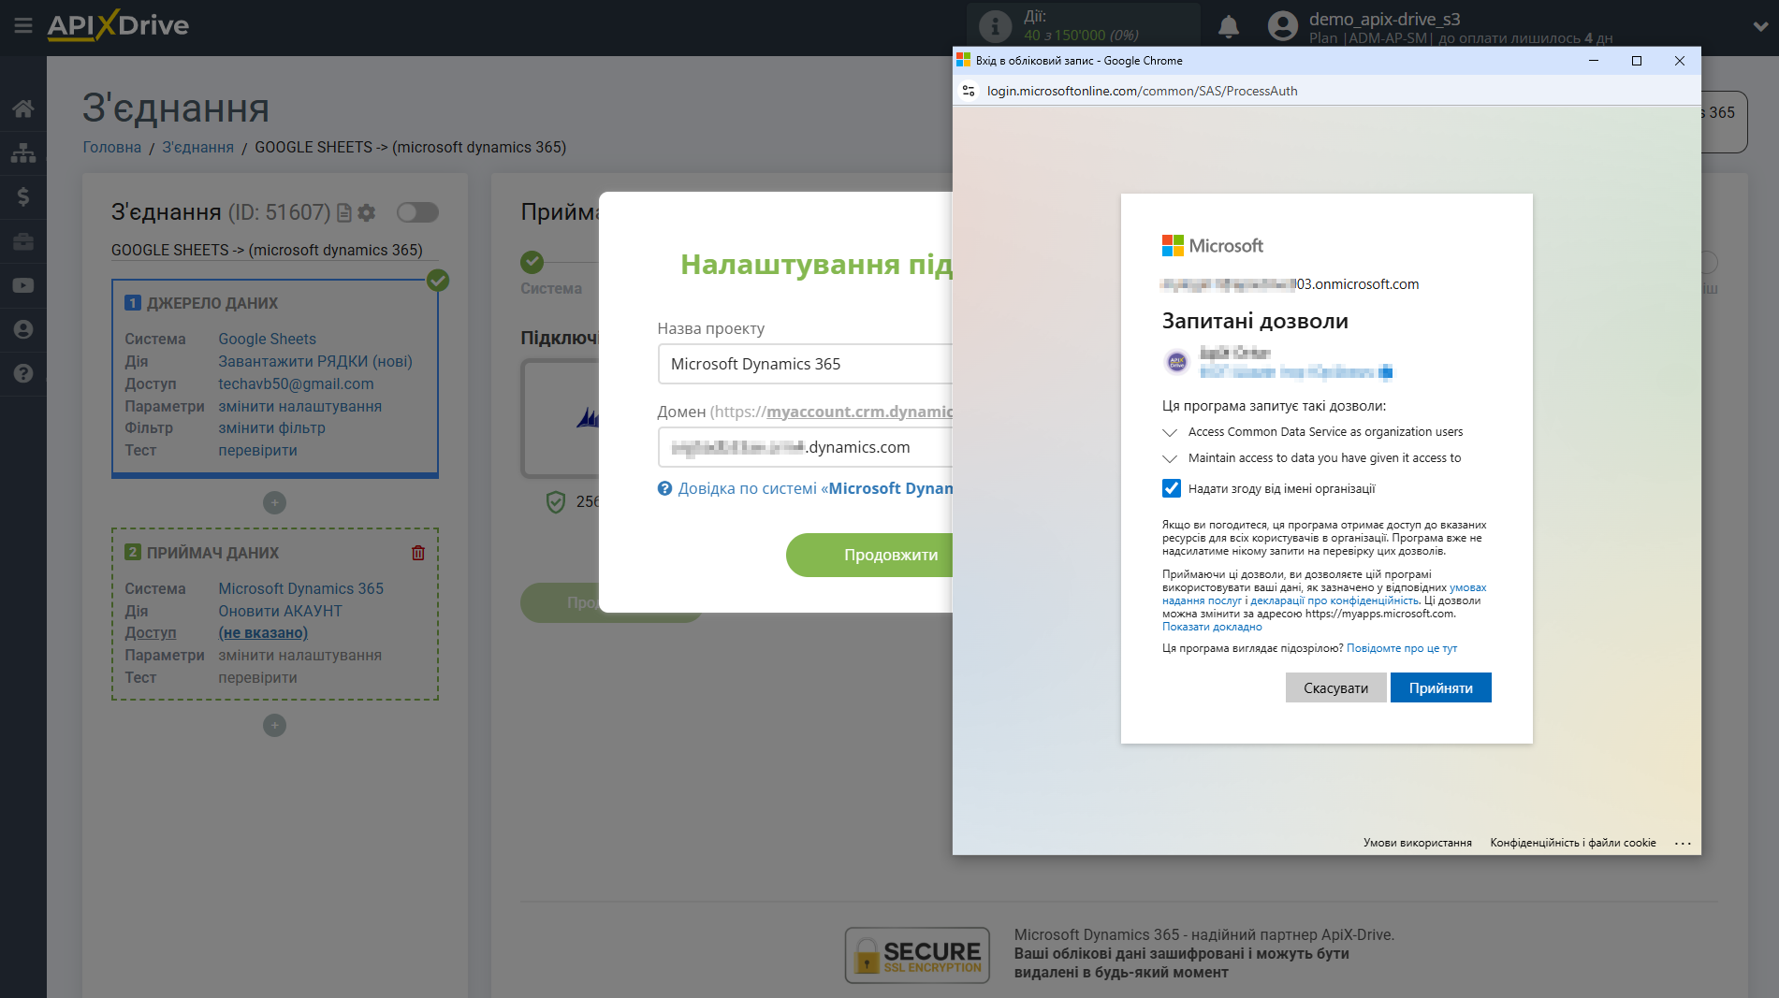Open Google Sheets system link
Viewport: 1779px width, 998px height.
267,340
